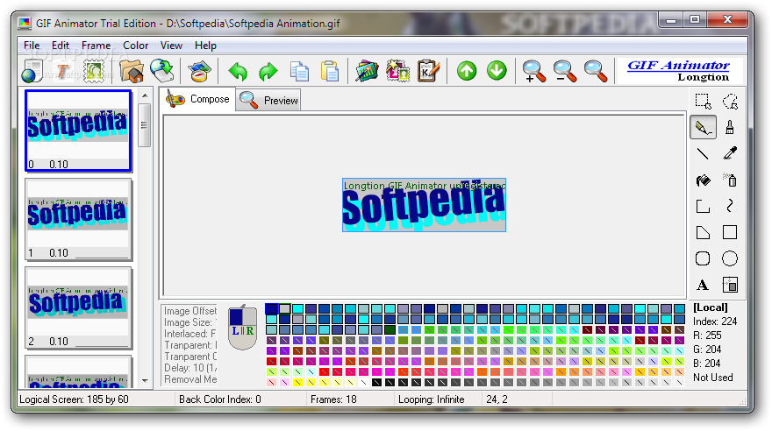
Task: Select the square rectangle tool
Action: (730, 232)
